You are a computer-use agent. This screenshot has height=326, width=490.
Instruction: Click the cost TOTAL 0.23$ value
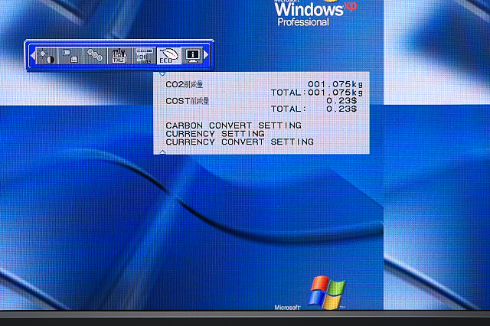341,109
